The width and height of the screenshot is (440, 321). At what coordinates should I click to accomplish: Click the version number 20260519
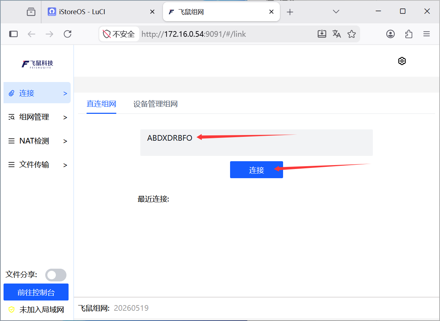(x=131, y=308)
